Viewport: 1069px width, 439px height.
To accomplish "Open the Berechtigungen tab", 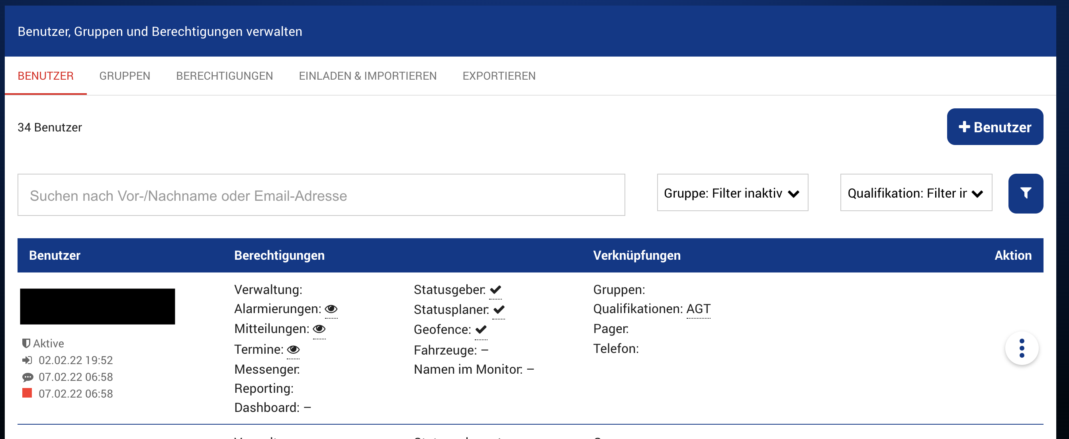I will 224,76.
